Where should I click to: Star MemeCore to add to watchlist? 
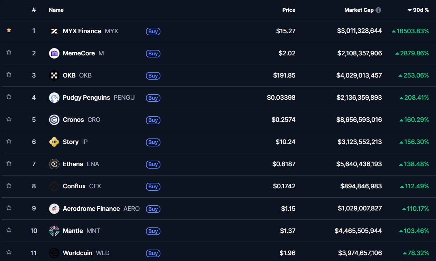click(x=9, y=53)
